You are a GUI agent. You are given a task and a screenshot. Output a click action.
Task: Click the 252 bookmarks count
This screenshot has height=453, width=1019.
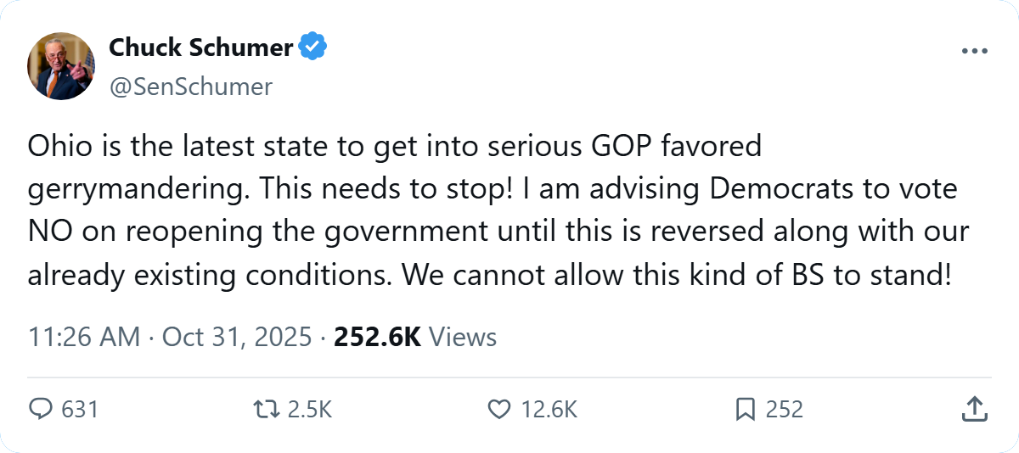coord(784,410)
